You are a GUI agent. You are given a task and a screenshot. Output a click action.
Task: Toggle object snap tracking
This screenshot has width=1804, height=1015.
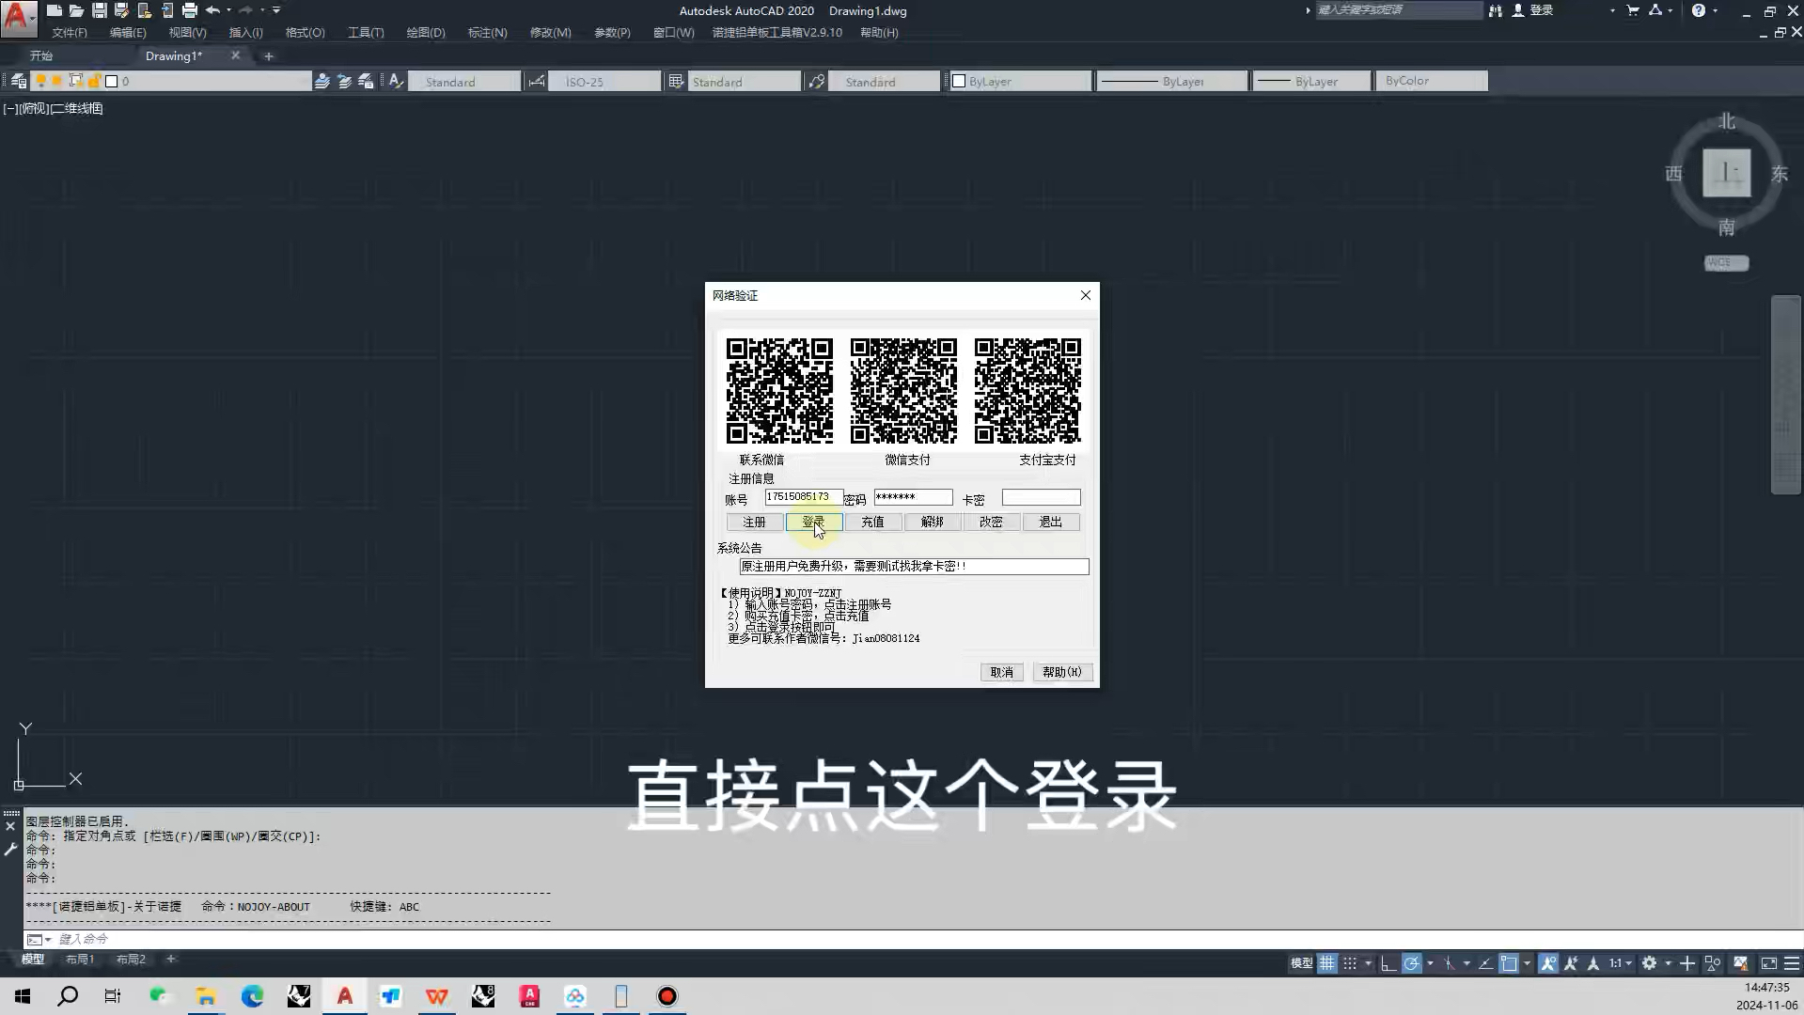point(1485,963)
